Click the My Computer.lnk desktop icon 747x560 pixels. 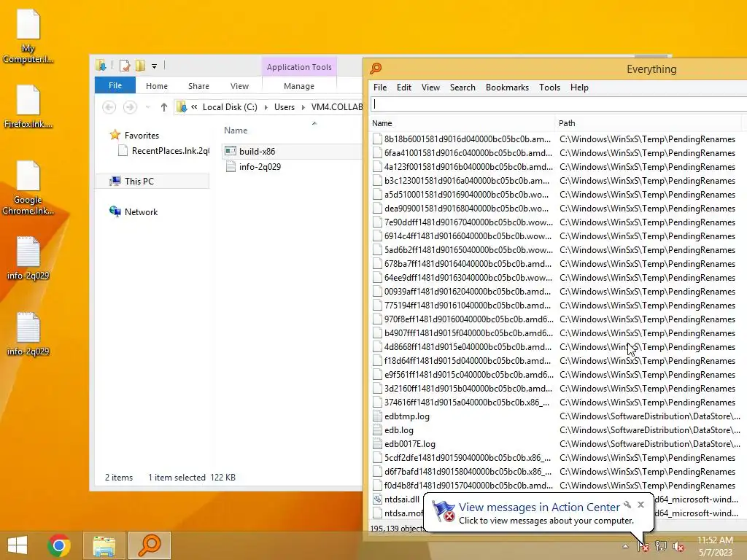pyautogui.click(x=28, y=36)
